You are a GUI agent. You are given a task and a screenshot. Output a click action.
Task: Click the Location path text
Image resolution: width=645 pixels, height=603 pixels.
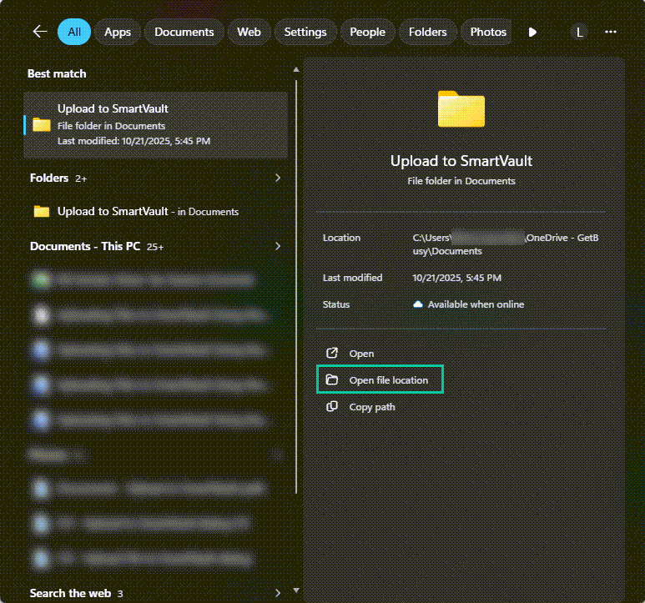[506, 244]
